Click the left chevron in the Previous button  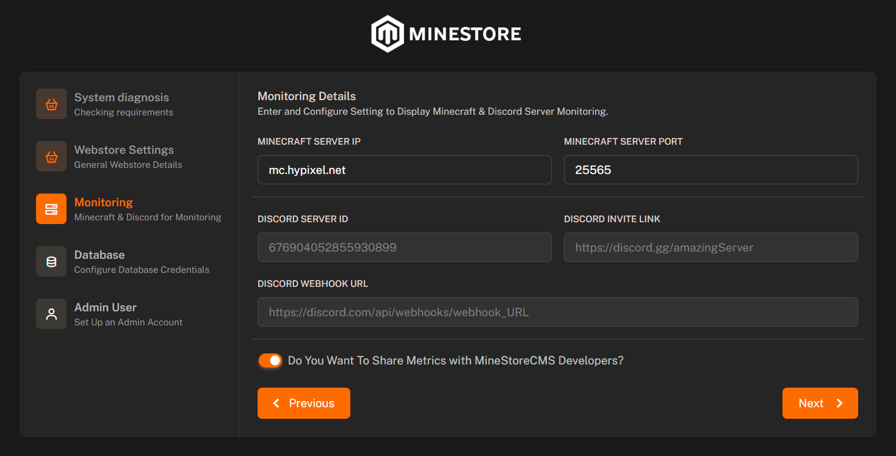(x=276, y=403)
